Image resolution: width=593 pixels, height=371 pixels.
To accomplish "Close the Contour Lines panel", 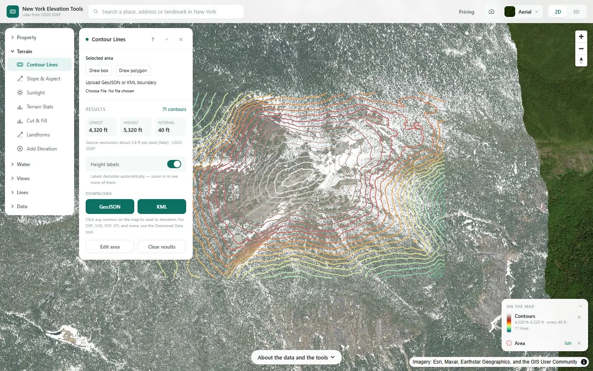I will 181,40.
